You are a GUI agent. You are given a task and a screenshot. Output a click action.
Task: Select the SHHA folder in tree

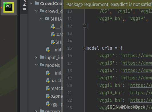56,19
